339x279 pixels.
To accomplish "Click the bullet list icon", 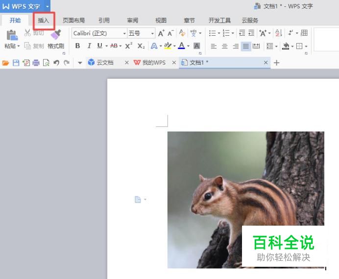I will coord(212,33).
